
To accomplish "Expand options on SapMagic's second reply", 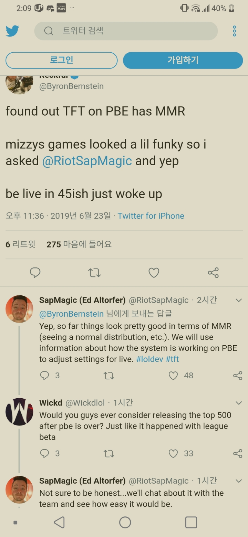I will [238, 481].
